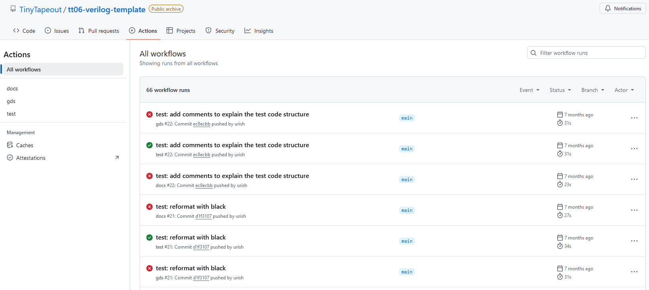649x290 pixels.
Task: Expand the Event filter dropdown
Action: point(529,90)
